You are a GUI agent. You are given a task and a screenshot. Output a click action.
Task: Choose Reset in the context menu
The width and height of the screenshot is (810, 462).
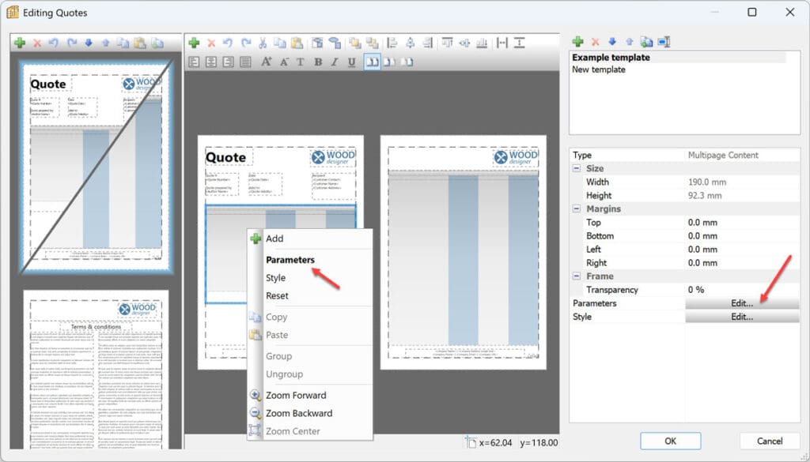pyautogui.click(x=310, y=296)
